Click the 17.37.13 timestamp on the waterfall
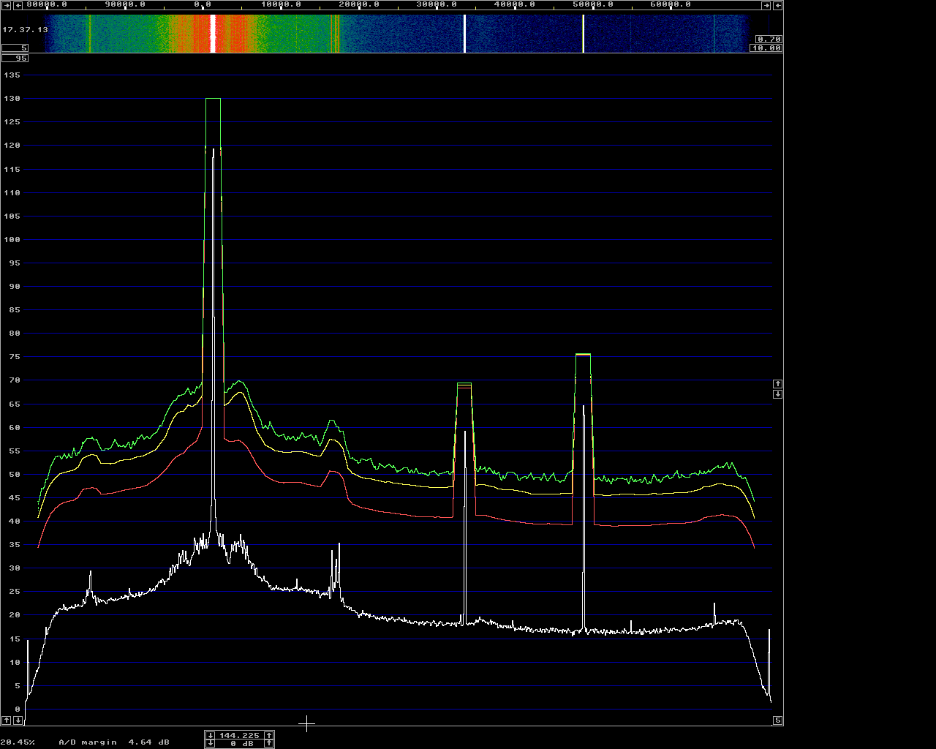This screenshot has width=936, height=749. 25,29
